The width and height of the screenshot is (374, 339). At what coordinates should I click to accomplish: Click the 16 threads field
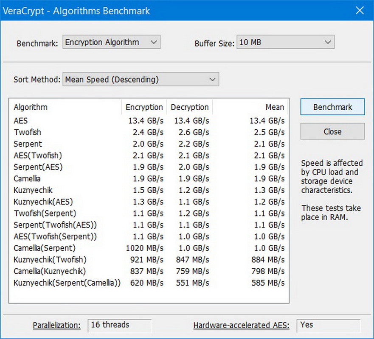(120, 326)
